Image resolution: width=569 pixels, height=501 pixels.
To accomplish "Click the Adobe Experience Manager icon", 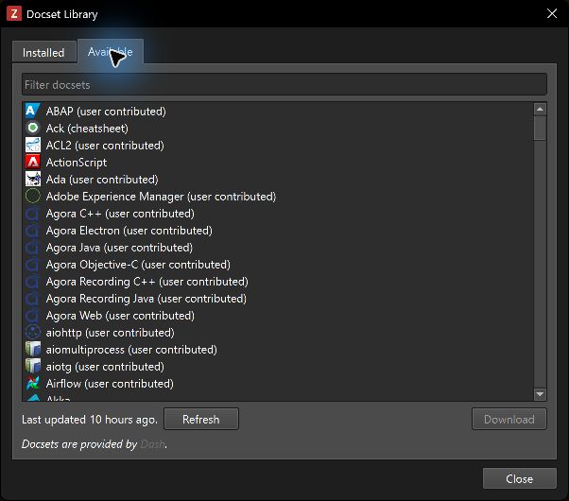I will [33, 196].
